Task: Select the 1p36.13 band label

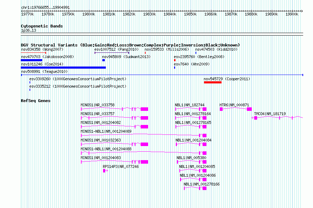Action: pyautogui.click(x=28, y=30)
